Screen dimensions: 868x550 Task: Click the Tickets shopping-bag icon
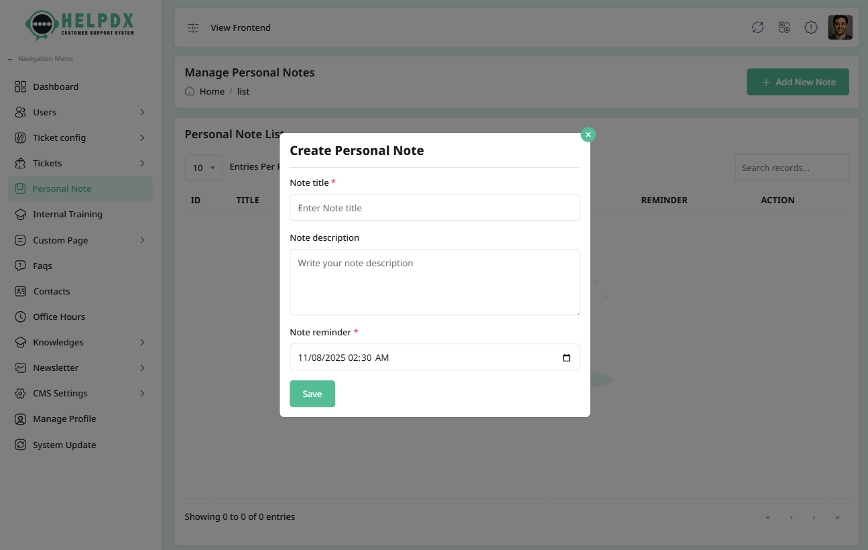click(21, 163)
